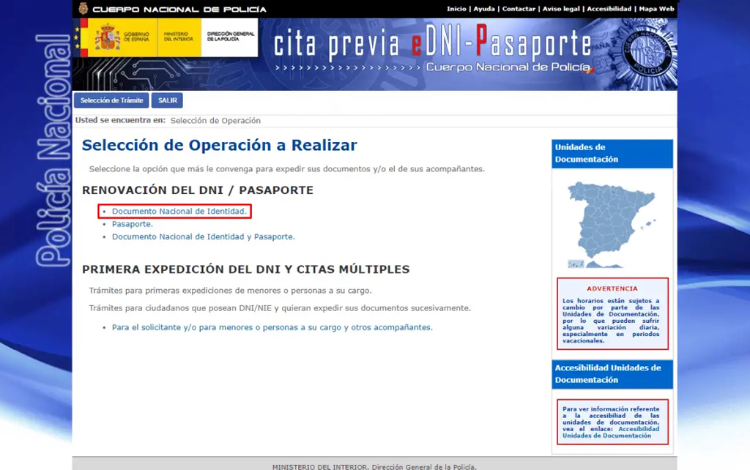This screenshot has height=470, width=750.
Task: Select Documento Nacional de Identidad y Pasaporte link
Action: (x=204, y=236)
